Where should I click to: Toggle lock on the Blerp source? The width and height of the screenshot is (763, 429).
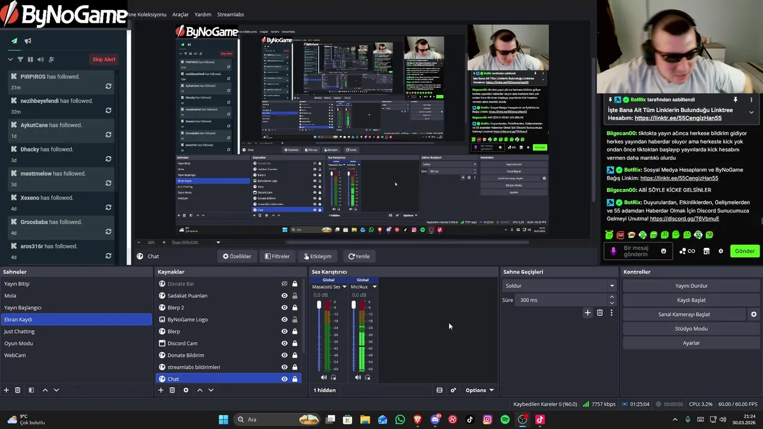point(294,331)
